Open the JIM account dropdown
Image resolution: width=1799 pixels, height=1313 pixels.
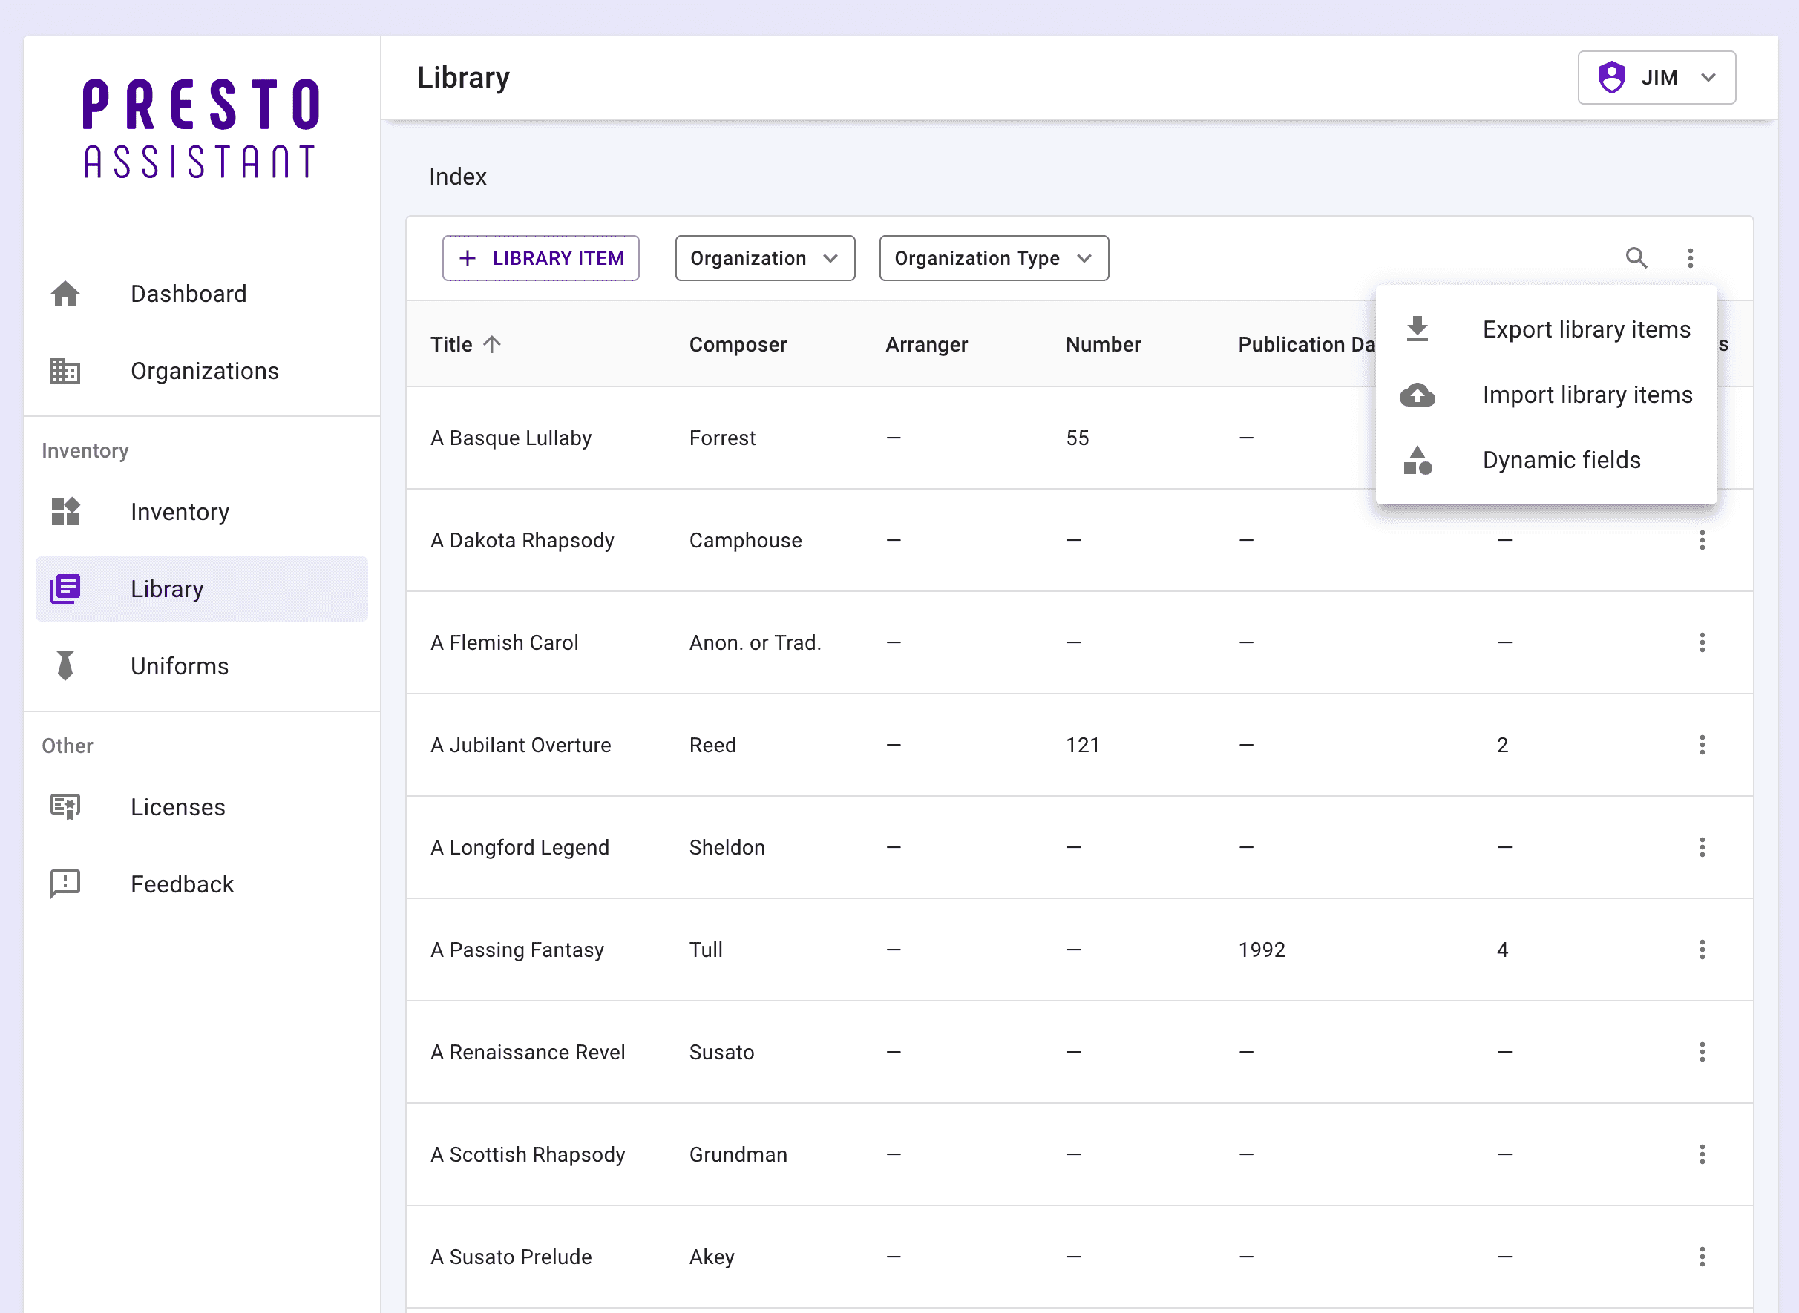pyautogui.click(x=1657, y=77)
